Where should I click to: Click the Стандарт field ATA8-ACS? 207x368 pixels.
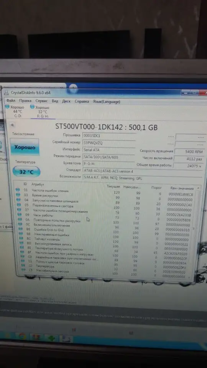click(142, 171)
